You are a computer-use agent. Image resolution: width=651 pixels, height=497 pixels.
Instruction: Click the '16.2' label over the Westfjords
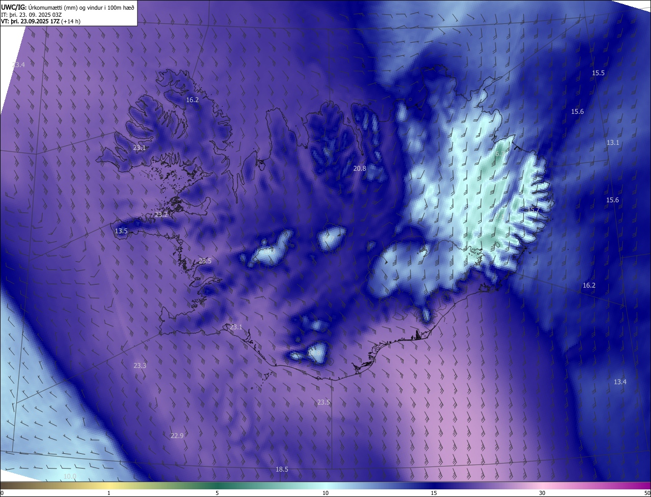point(192,100)
